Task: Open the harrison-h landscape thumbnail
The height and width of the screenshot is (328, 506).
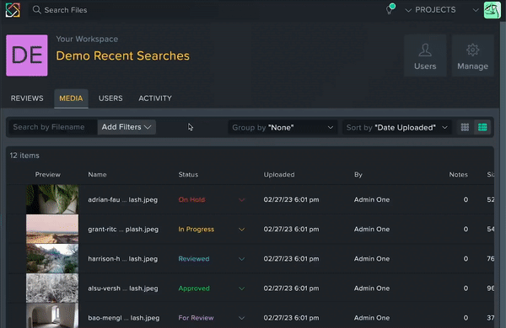Action: [x=52, y=258]
